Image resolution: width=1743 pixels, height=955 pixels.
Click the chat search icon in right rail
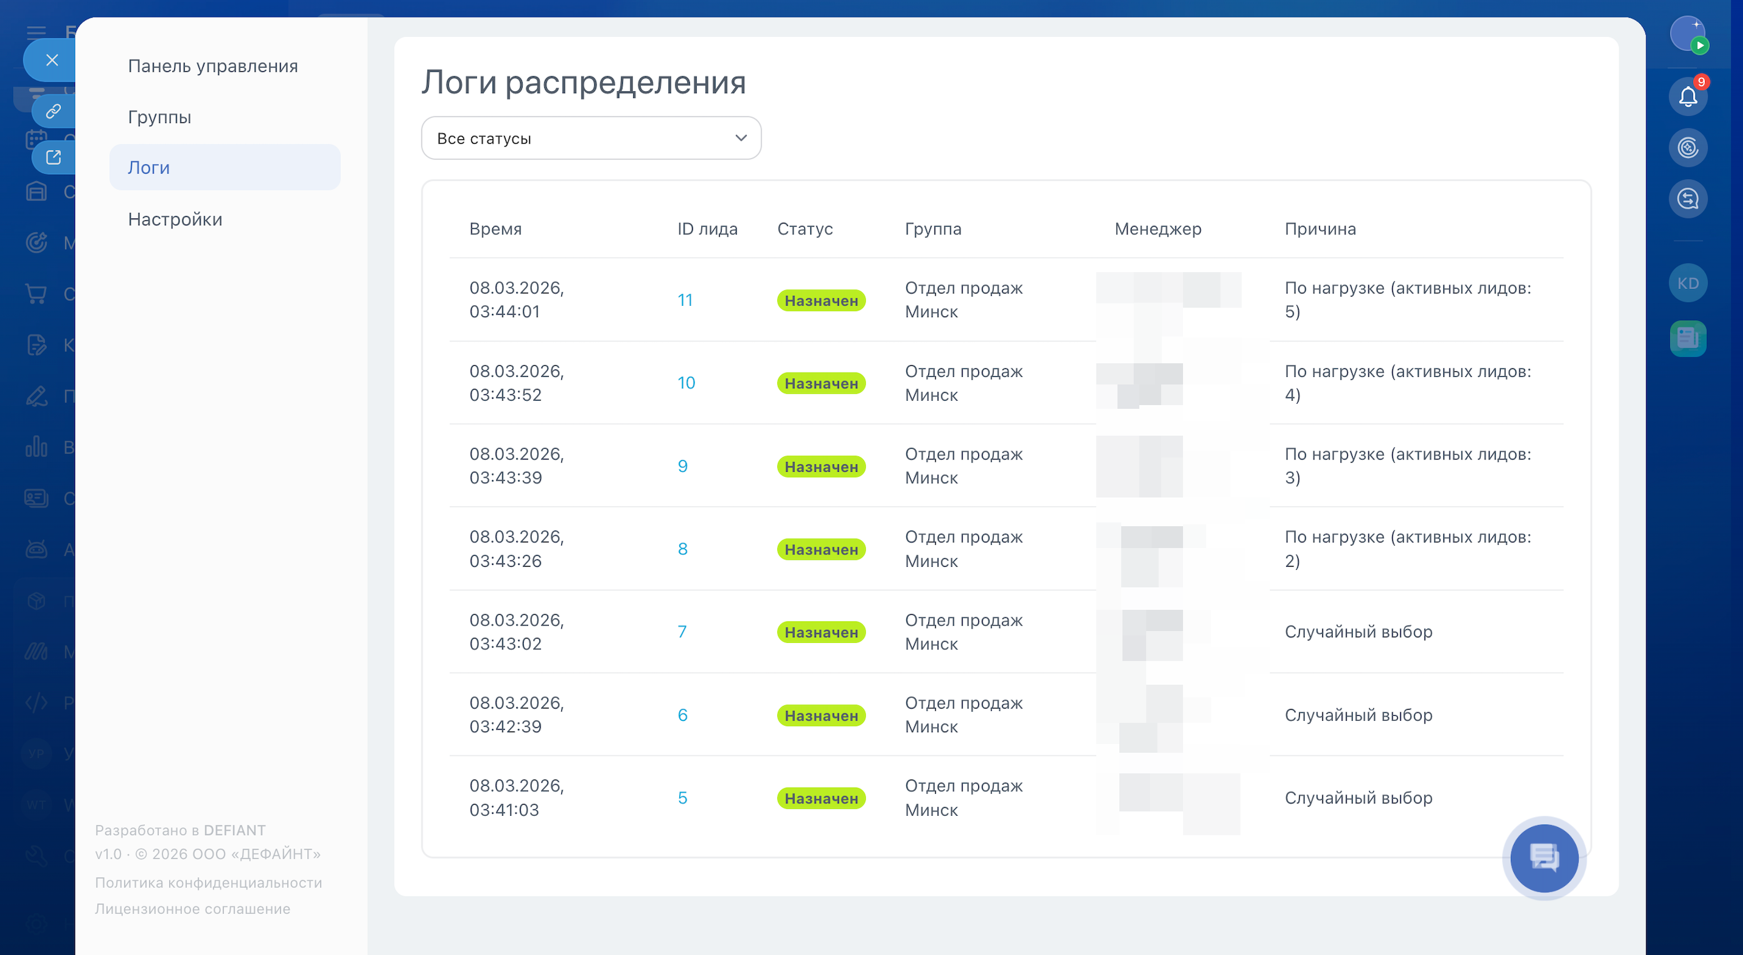[1687, 199]
